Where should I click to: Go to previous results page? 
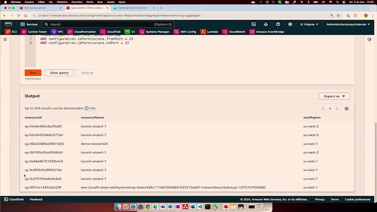tap(323, 109)
